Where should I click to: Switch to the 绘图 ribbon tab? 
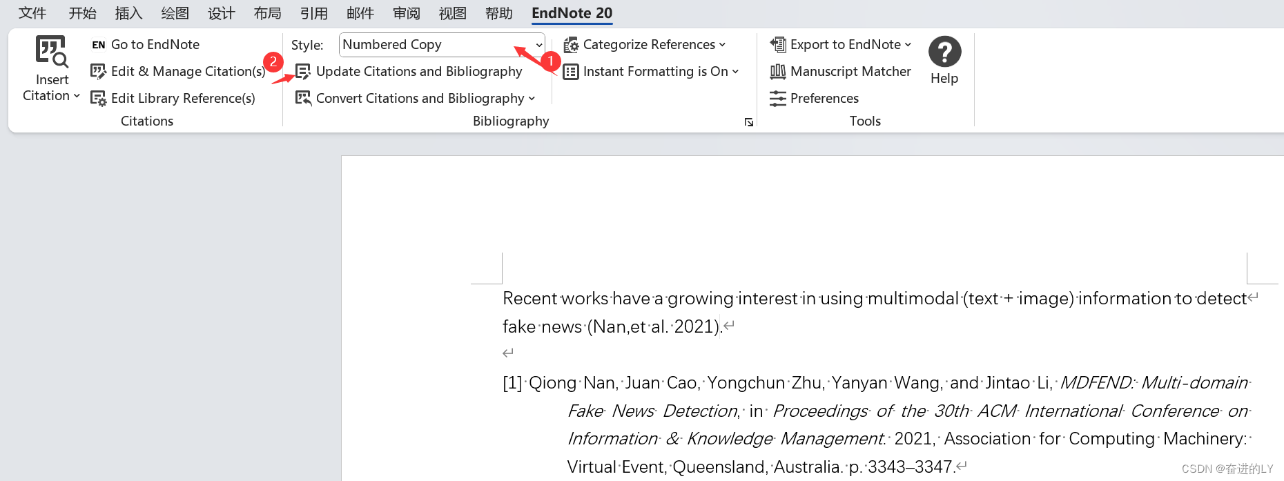pos(175,13)
